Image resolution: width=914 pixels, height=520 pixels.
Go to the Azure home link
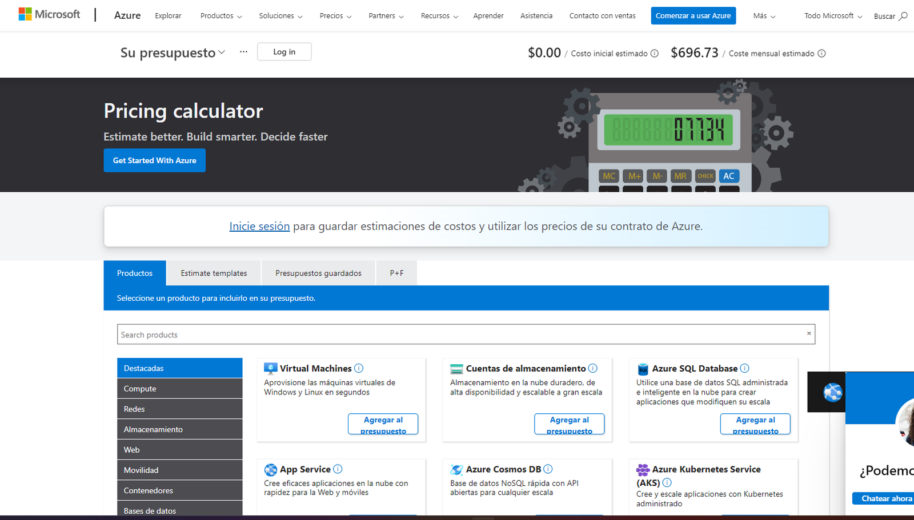(127, 15)
